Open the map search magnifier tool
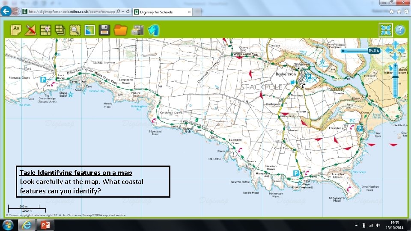 (75, 30)
